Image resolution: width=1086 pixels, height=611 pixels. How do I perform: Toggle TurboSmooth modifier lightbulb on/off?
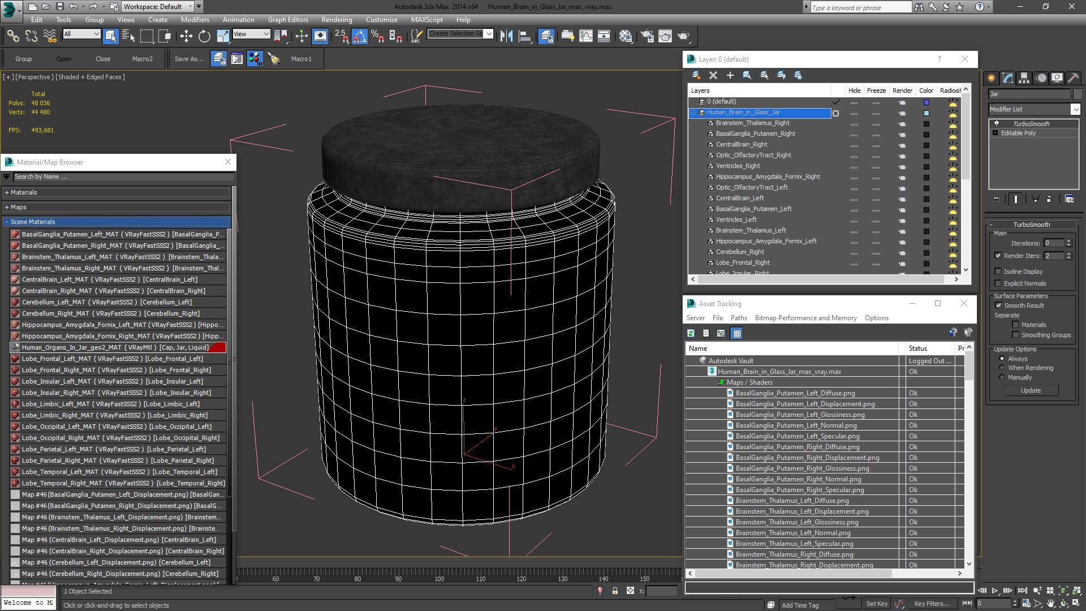pyautogui.click(x=997, y=123)
